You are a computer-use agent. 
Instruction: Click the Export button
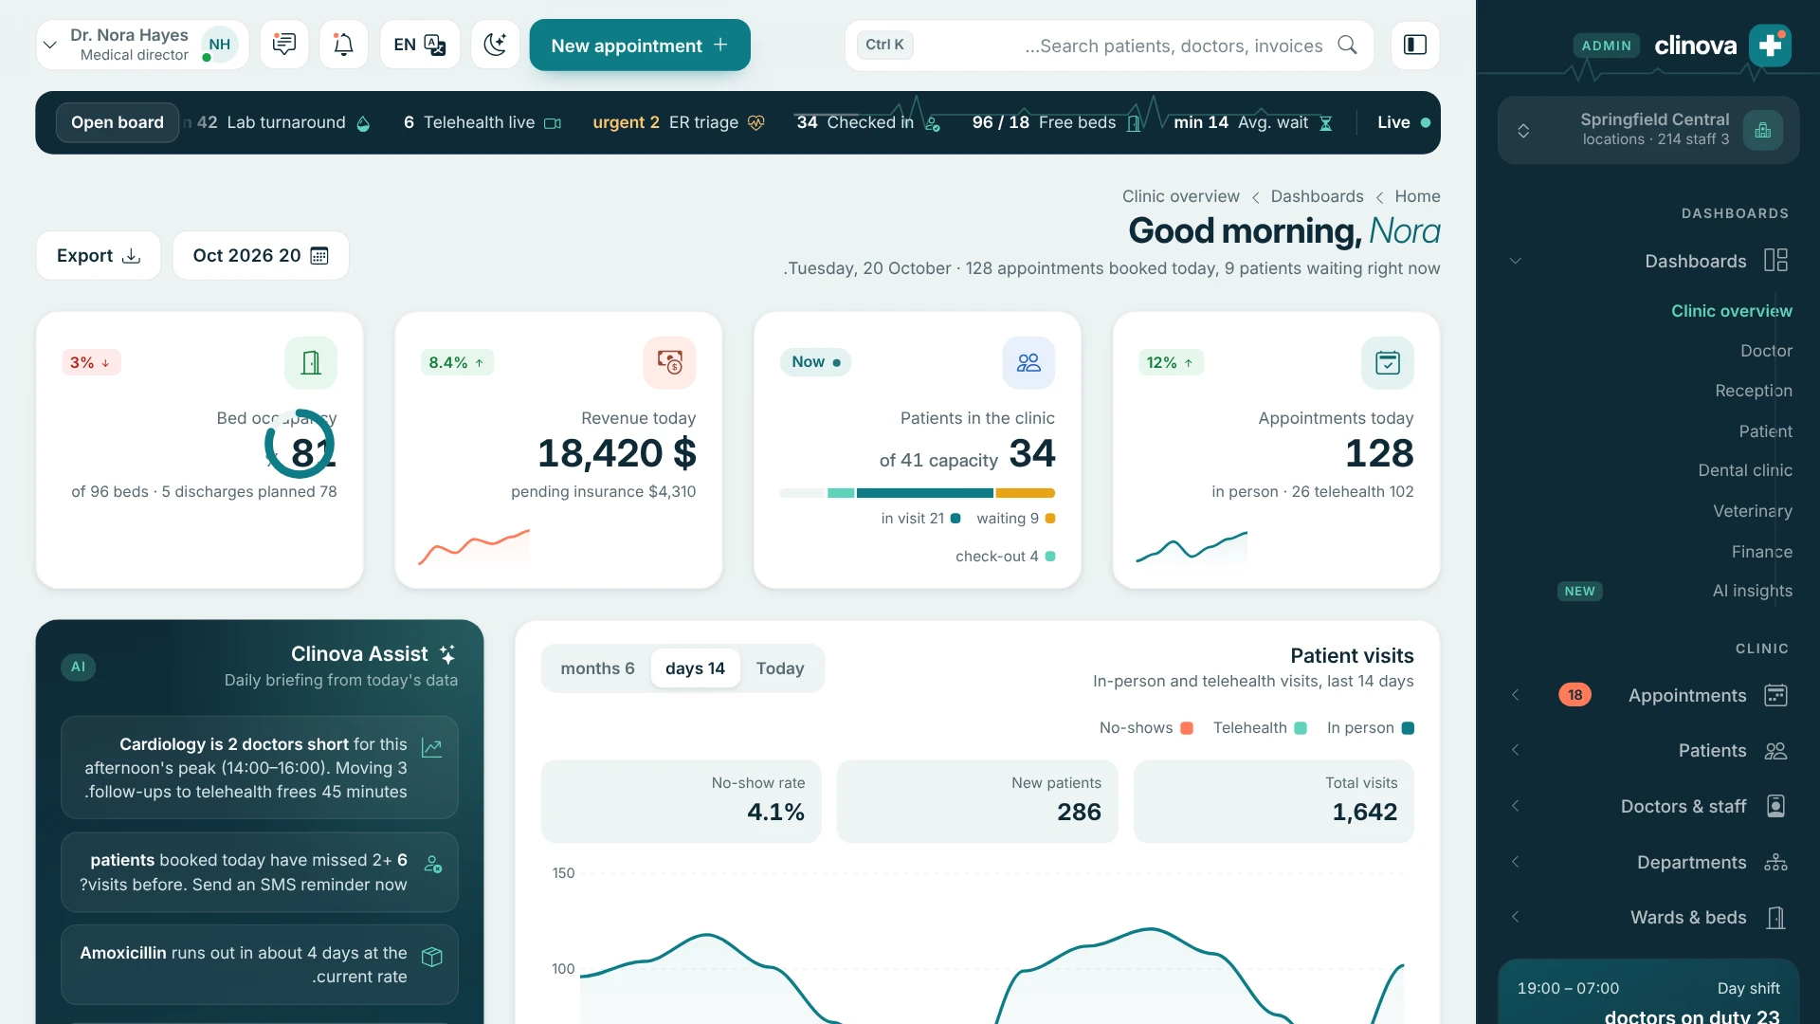(x=98, y=255)
